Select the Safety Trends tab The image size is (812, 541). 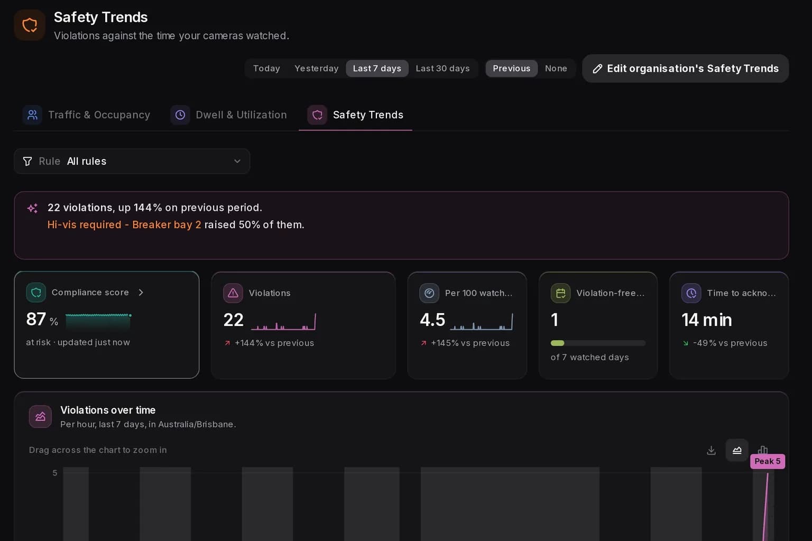pos(355,115)
